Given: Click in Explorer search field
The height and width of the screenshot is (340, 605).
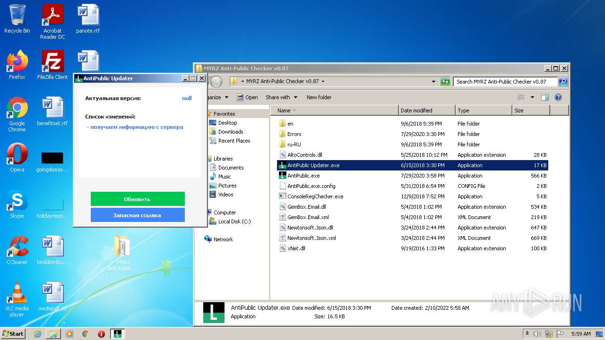Looking at the screenshot, I should click(505, 82).
